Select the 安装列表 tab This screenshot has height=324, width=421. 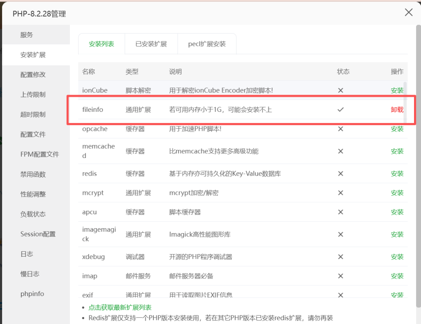point(101,44)
